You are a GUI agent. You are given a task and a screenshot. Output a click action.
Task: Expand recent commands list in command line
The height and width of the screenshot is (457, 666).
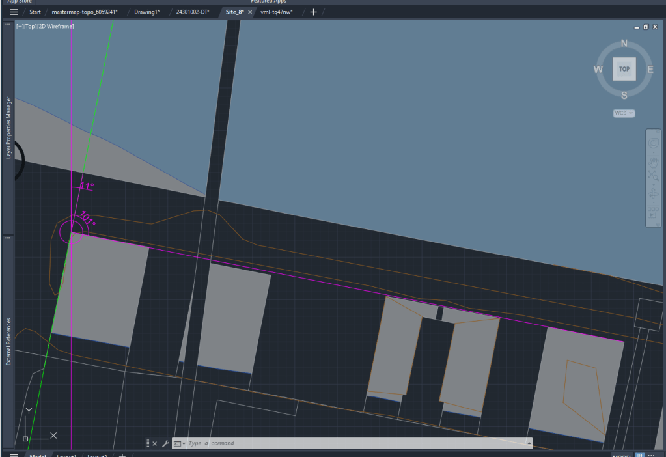[x=180, y=443]
